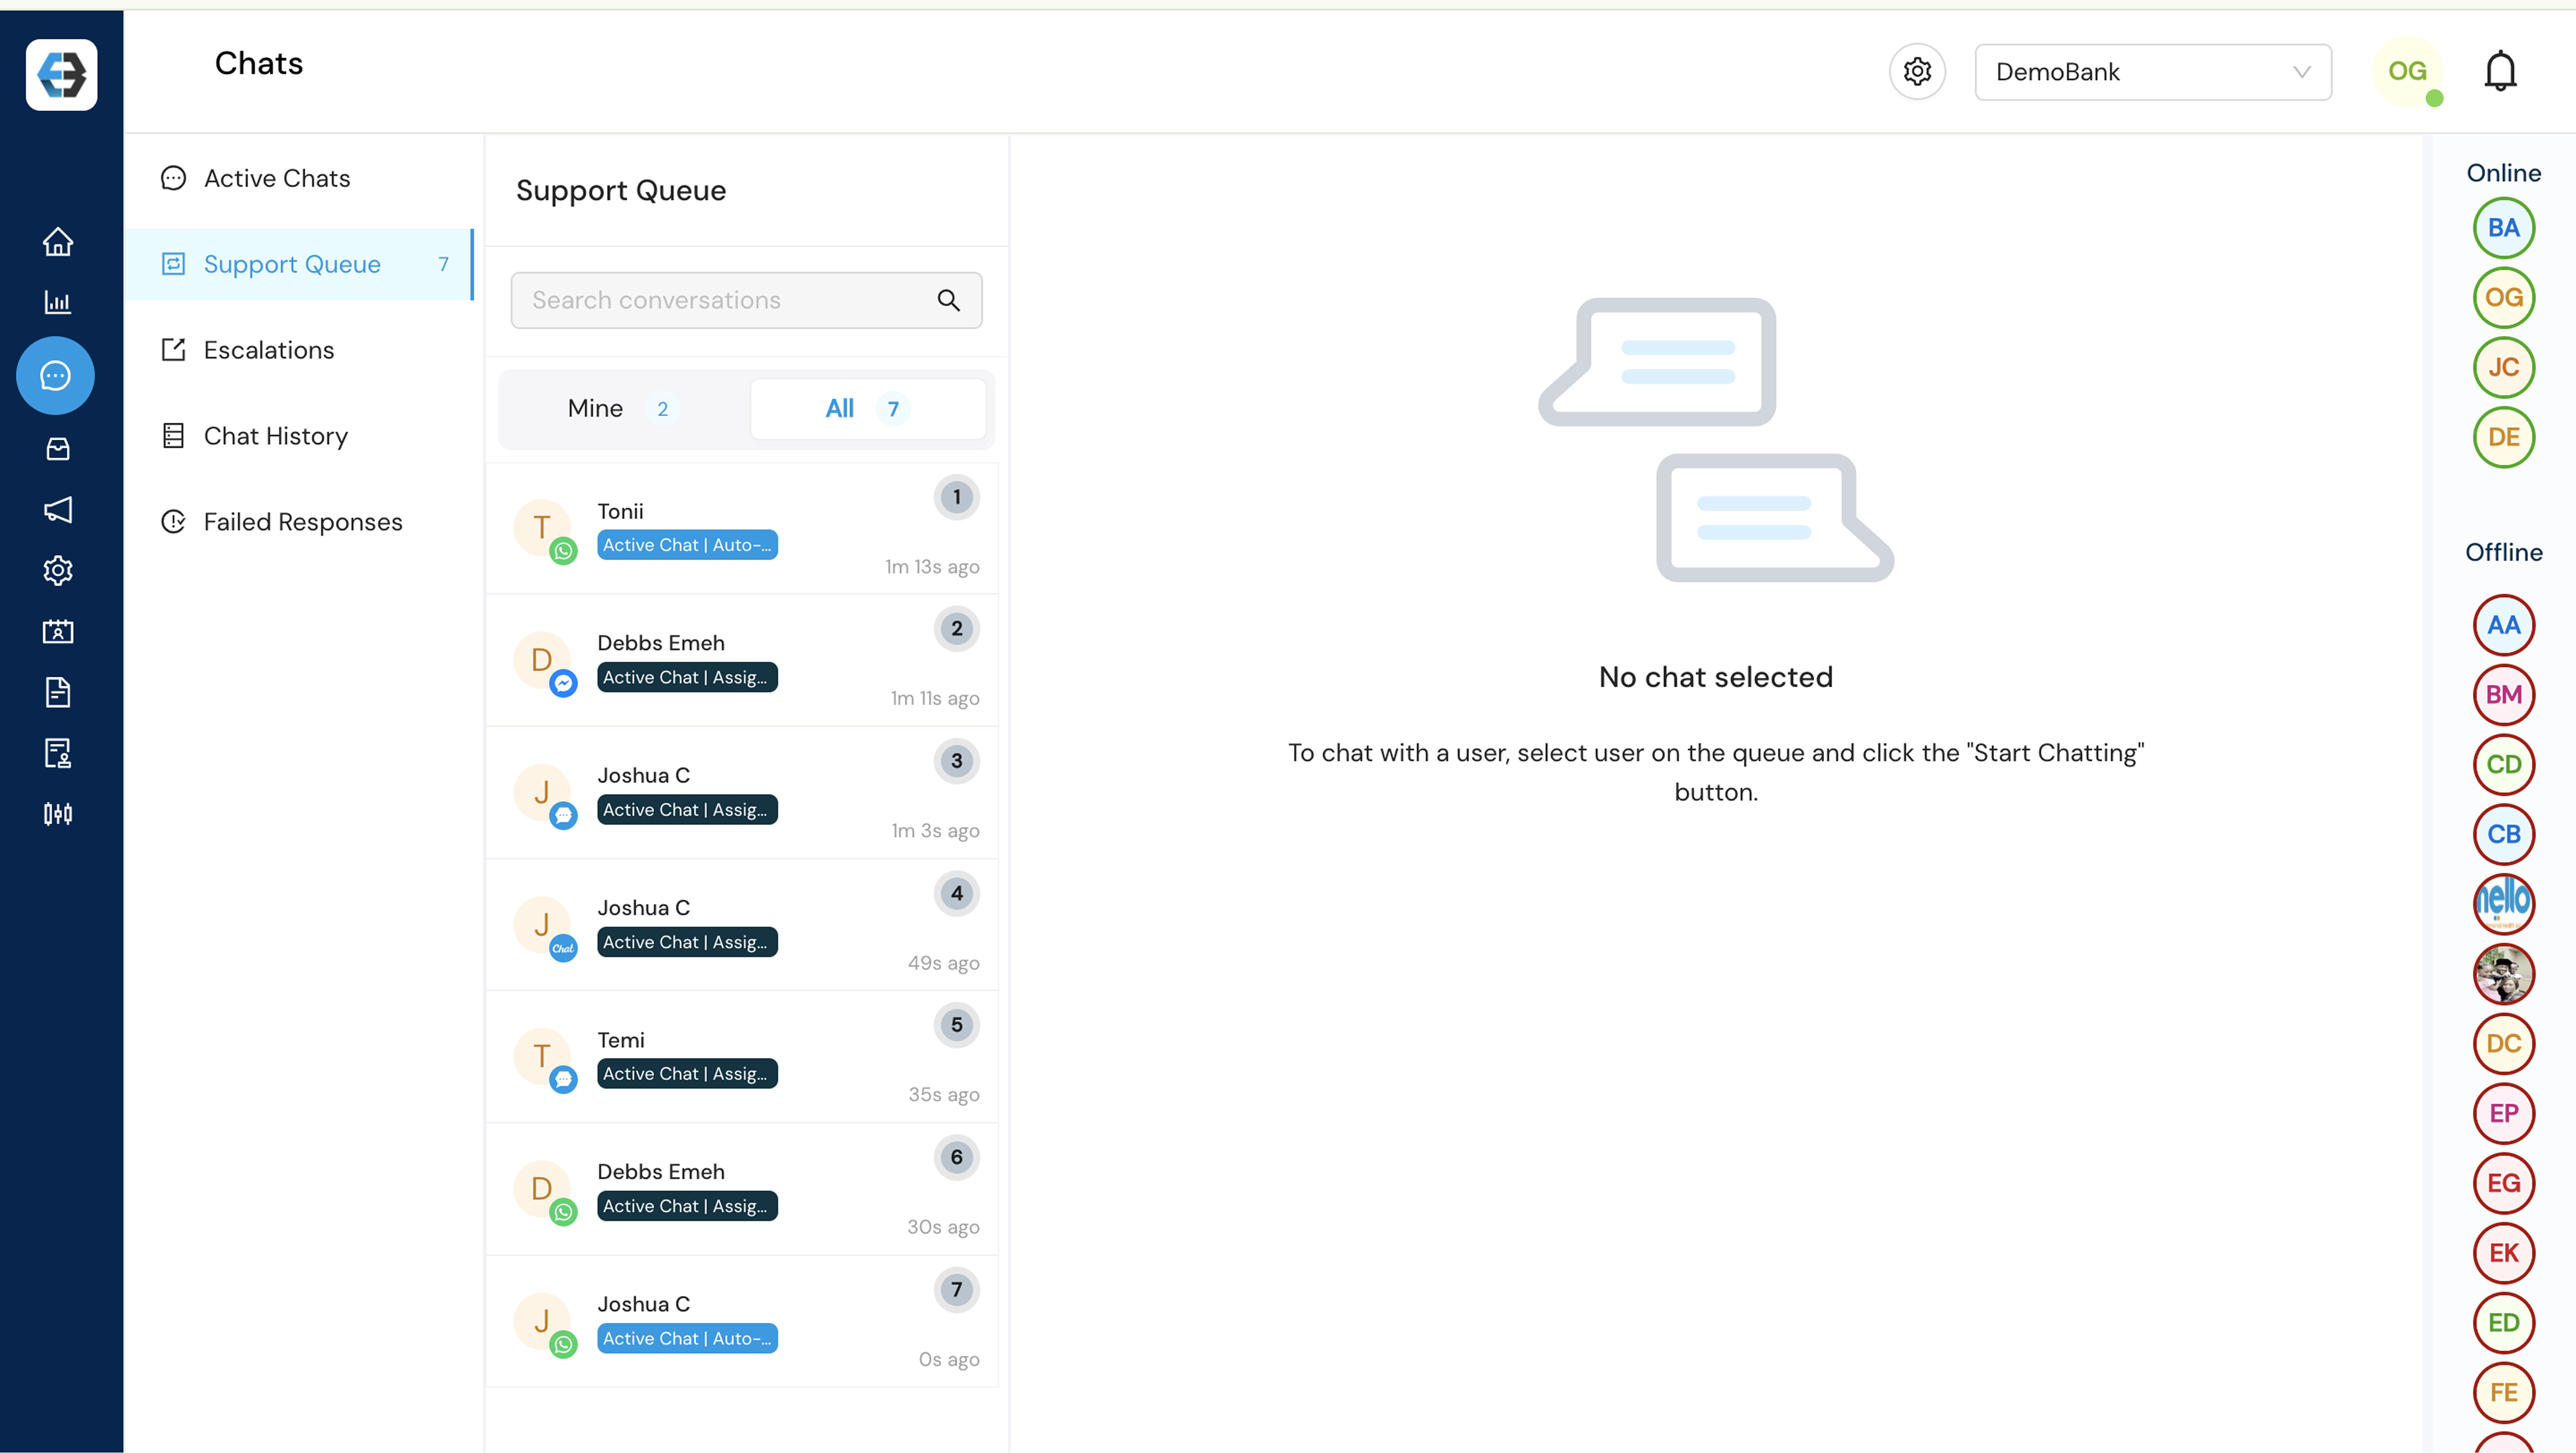Open the report with user icon
Screen dimensions: 2576x1453
tap(58, 753)
